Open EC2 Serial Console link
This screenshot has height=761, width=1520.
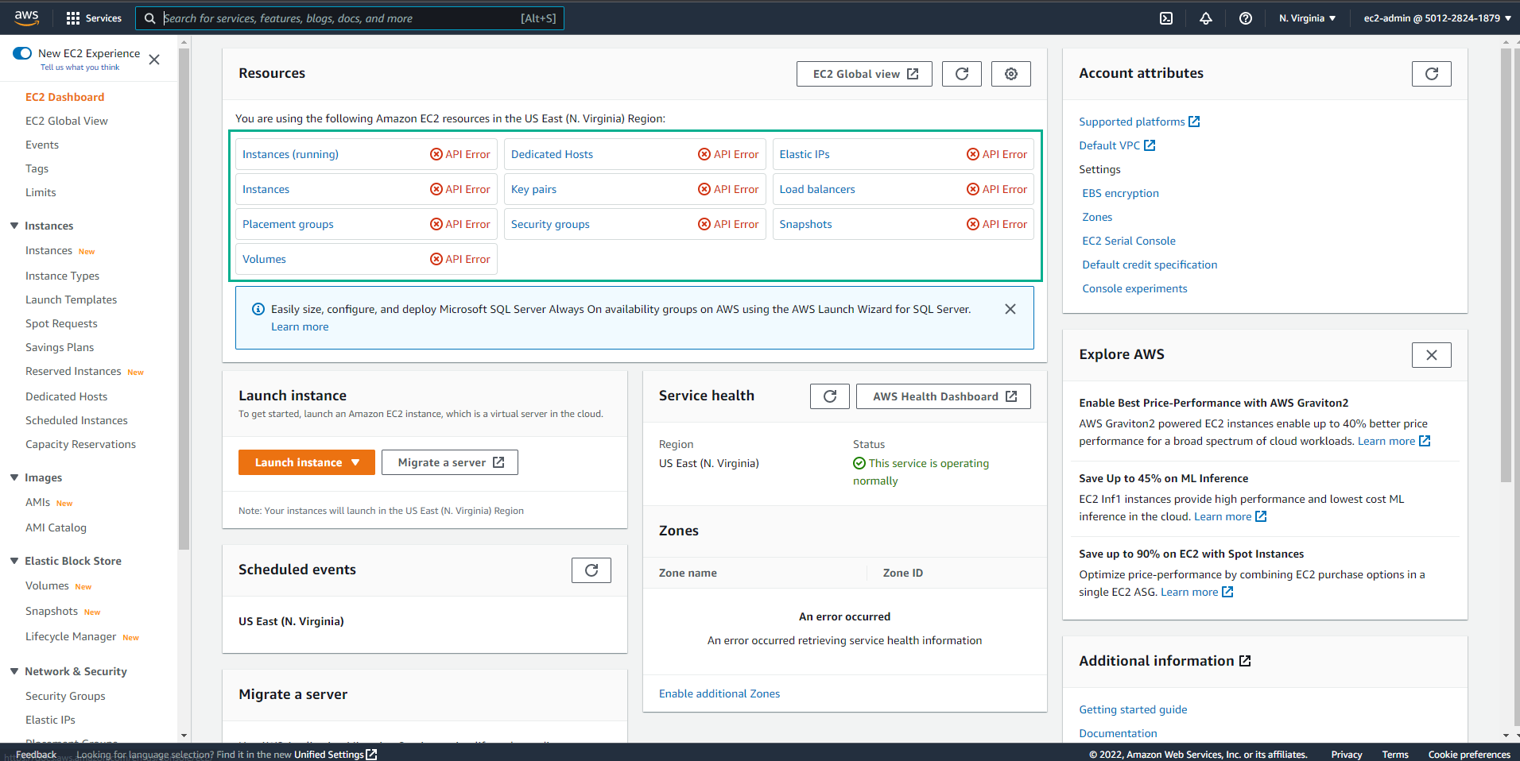1129,241
